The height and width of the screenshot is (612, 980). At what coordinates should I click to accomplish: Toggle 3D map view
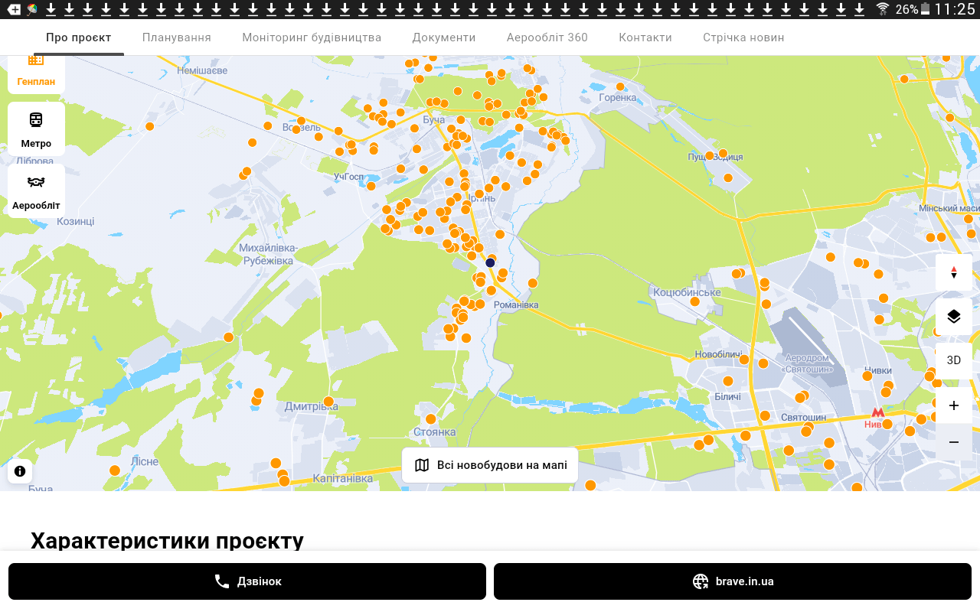[x=953, y=360]
